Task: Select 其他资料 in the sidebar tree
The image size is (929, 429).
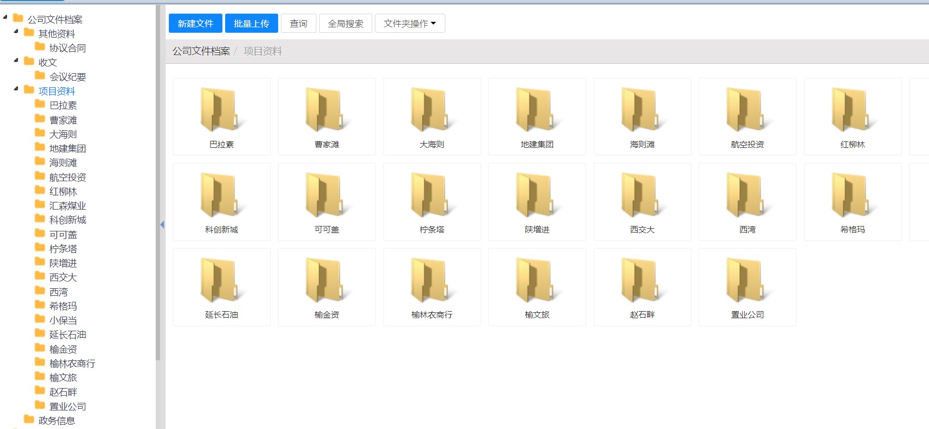Action: pyautogui.click(x=57, y=34)
